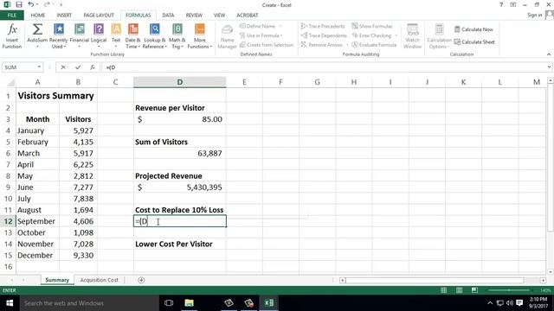This screenshot has width=554, height=311.
Task: Add a new sheet with plus icon
Action: (x=141, y=280)
